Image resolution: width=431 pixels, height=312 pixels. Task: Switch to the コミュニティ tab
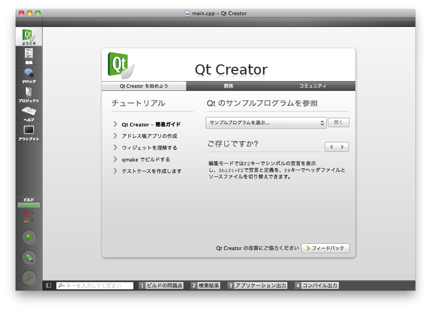click(x=313, y=86)
